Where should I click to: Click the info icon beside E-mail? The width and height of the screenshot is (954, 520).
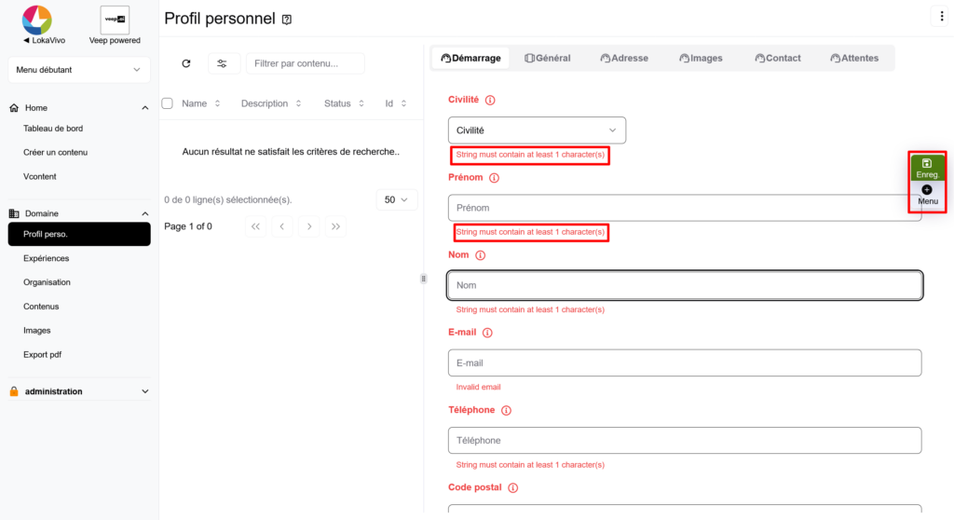pos(487,333)
